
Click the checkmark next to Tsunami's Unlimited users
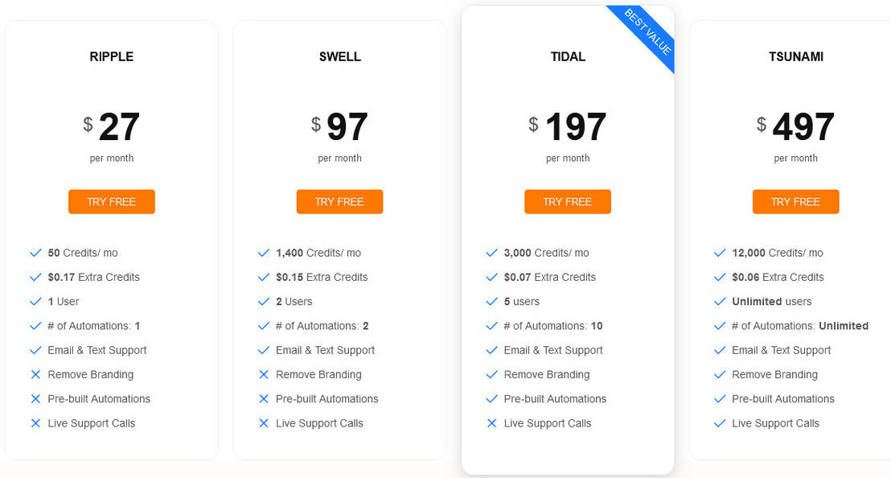(720, 302)
